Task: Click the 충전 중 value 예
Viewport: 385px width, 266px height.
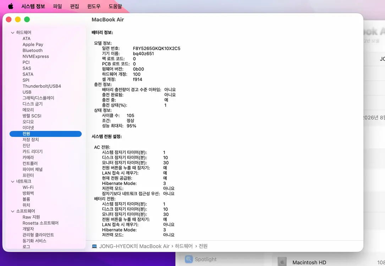Action: click(166, 100)
